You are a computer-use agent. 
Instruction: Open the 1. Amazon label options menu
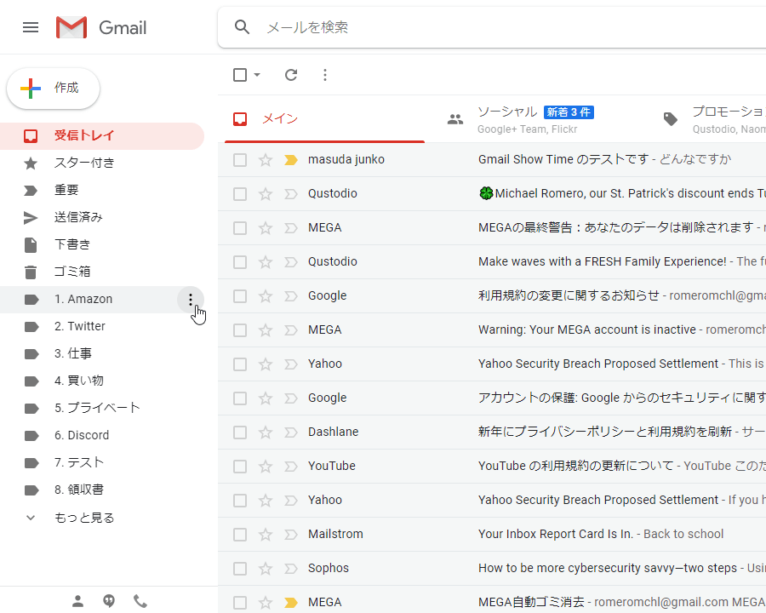pos(191,299)
